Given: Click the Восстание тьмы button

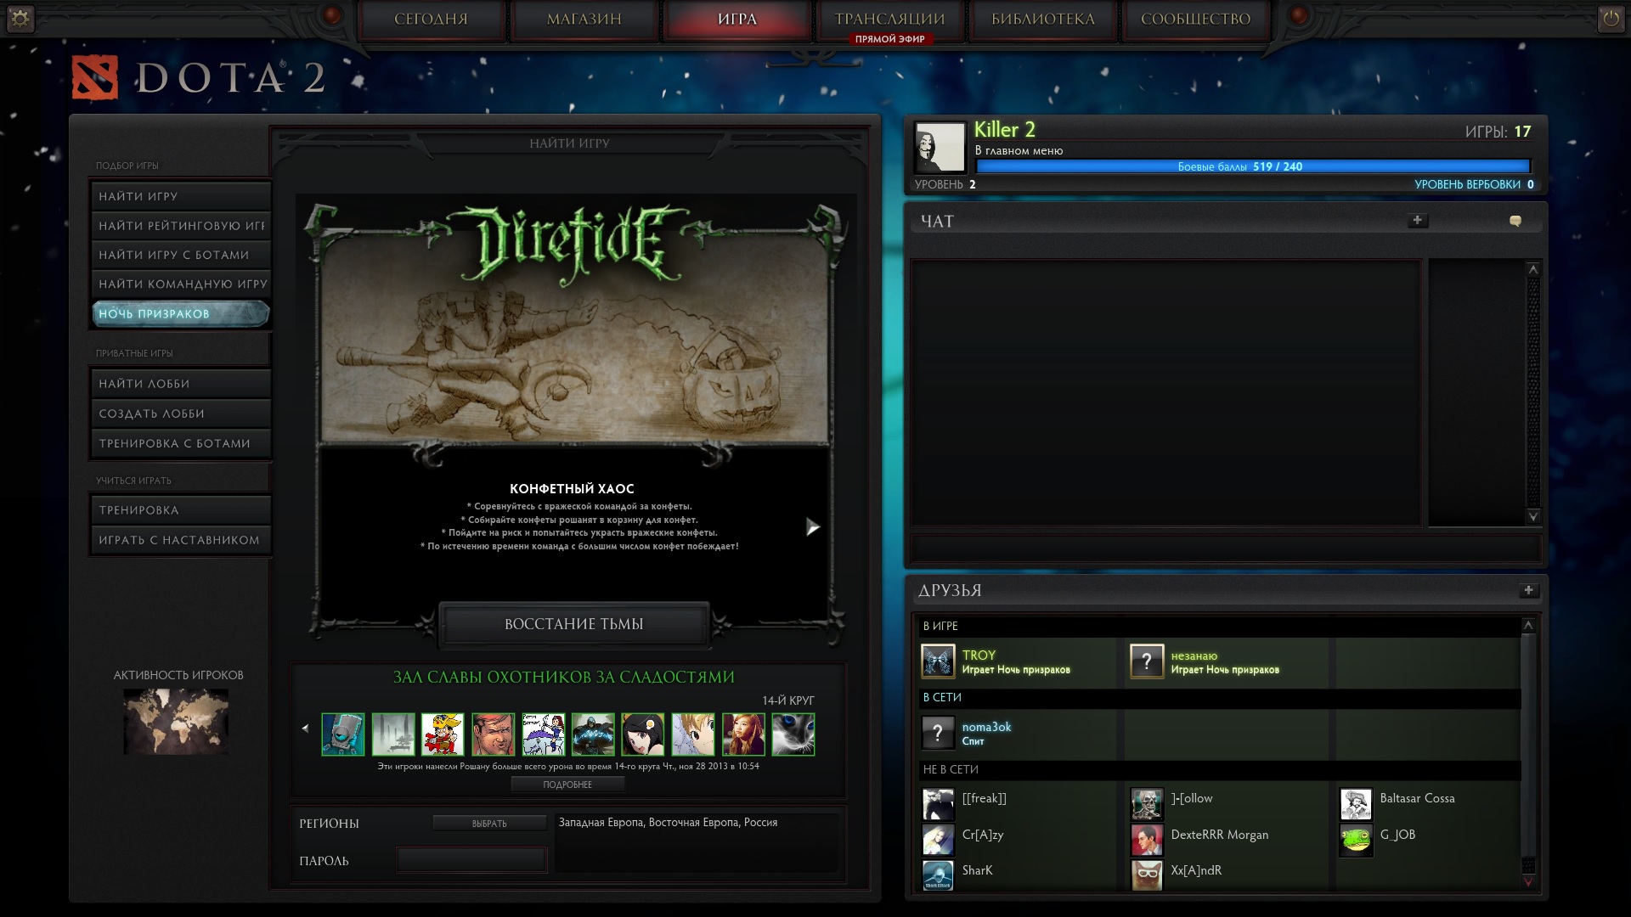Looking at the screenshot, I should (x=574, y=624).
